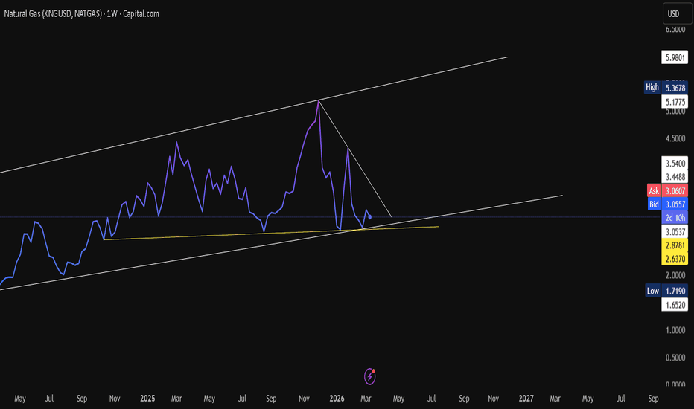
Task: Select the 3.0537 price label
Action: pos(675,232)
